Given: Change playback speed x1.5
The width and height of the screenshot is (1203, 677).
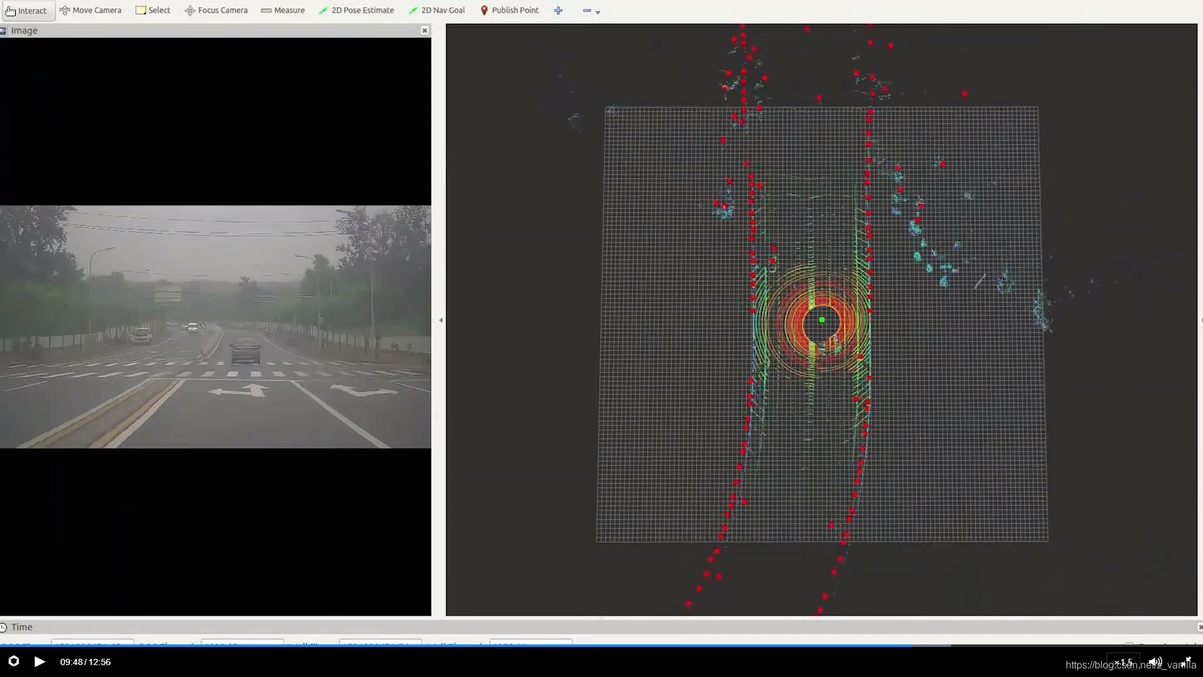Looking at the screenshot, I should (x=1123, y=662).
